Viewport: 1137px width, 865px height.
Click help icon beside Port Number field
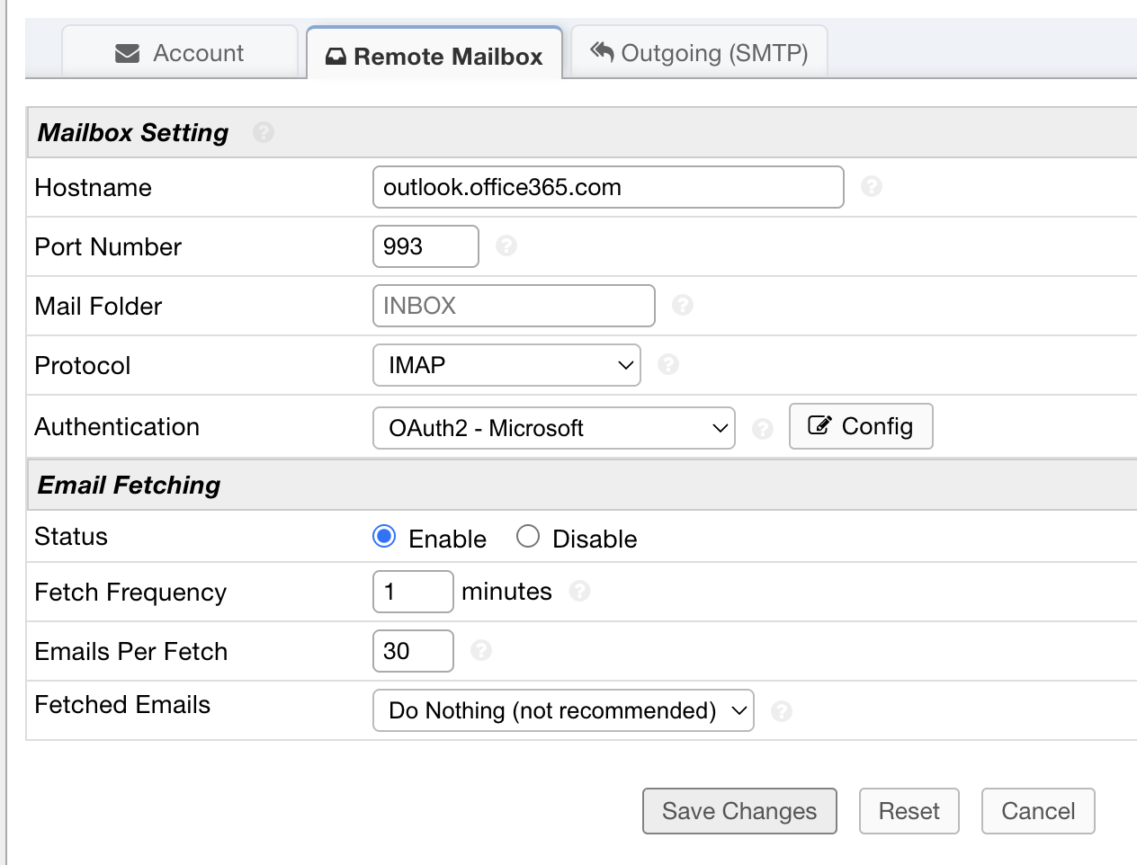[506, 246]
